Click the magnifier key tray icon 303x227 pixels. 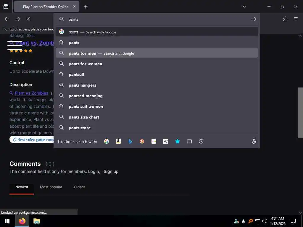point(250,221)
